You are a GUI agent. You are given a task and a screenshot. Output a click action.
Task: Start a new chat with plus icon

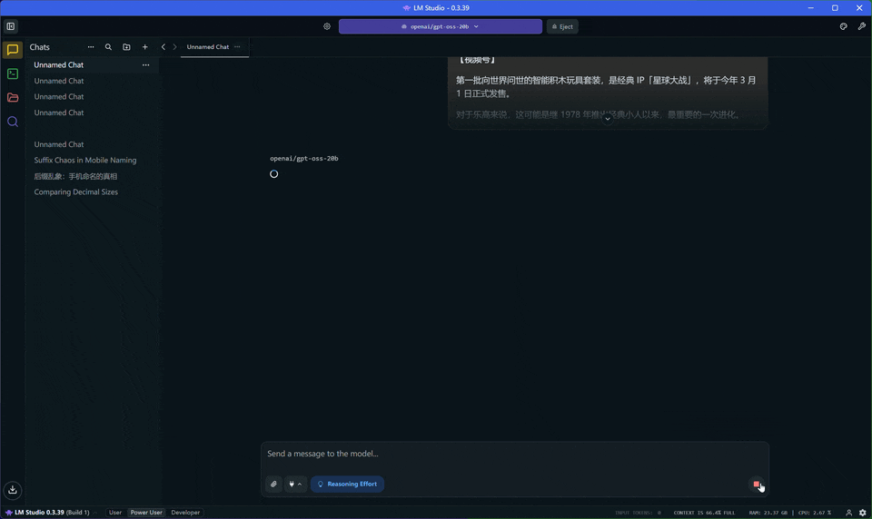pyautogui.click(x=144, y=47)
